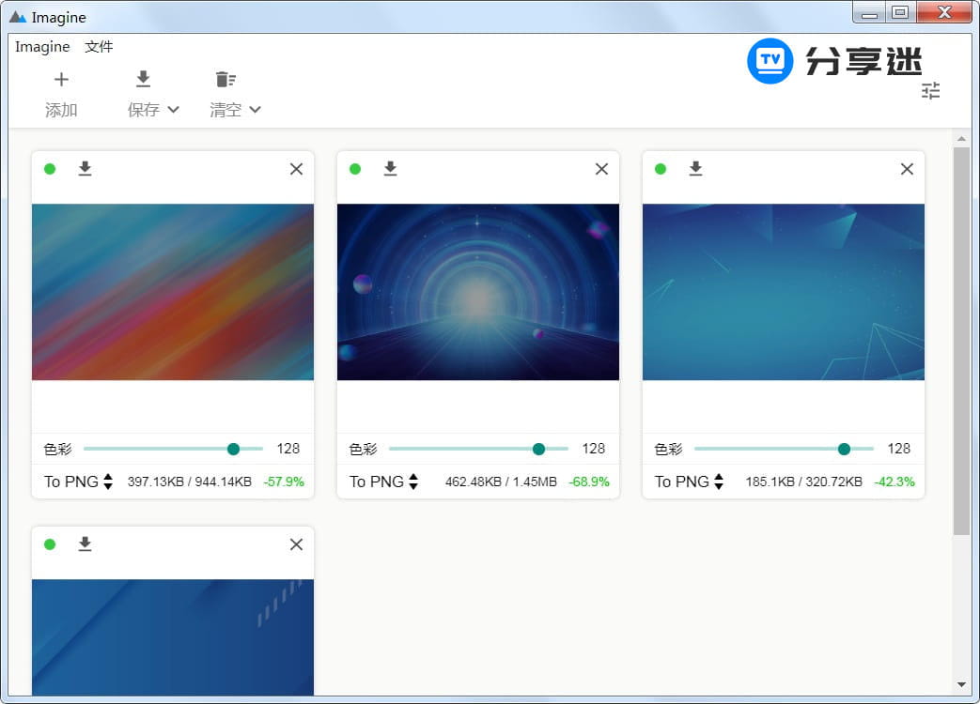Open the 文件 menu
980x704 pixels.
tap(100, 46)
